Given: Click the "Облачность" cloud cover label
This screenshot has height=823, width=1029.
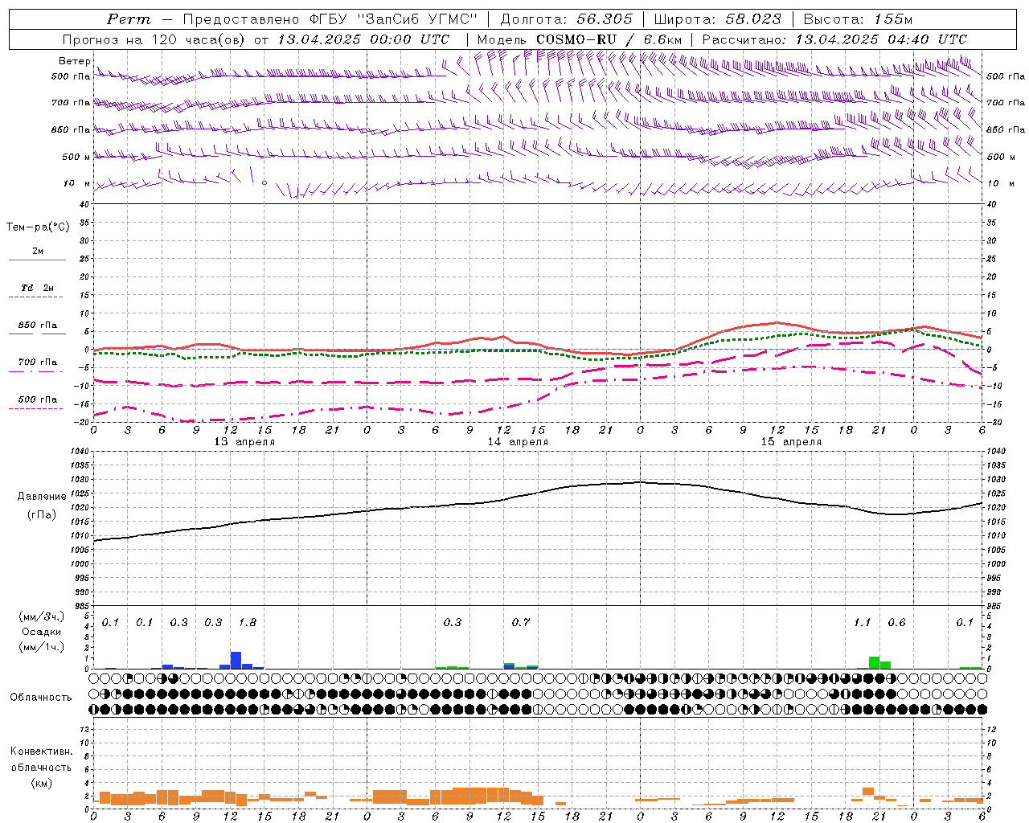Looking at the screenshot, I should coord(41,697).
